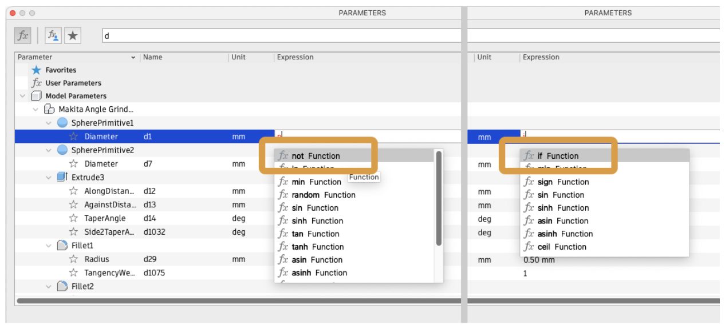Toggle favorite star for Diameter d1
This screenshot has height=329, width=725.
coord(73,137)
